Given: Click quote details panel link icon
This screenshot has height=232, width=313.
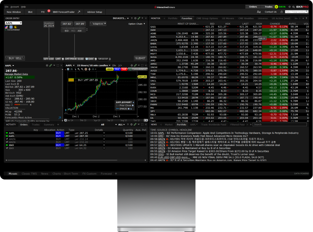Looking at the screenshot, I should [51, 65].
